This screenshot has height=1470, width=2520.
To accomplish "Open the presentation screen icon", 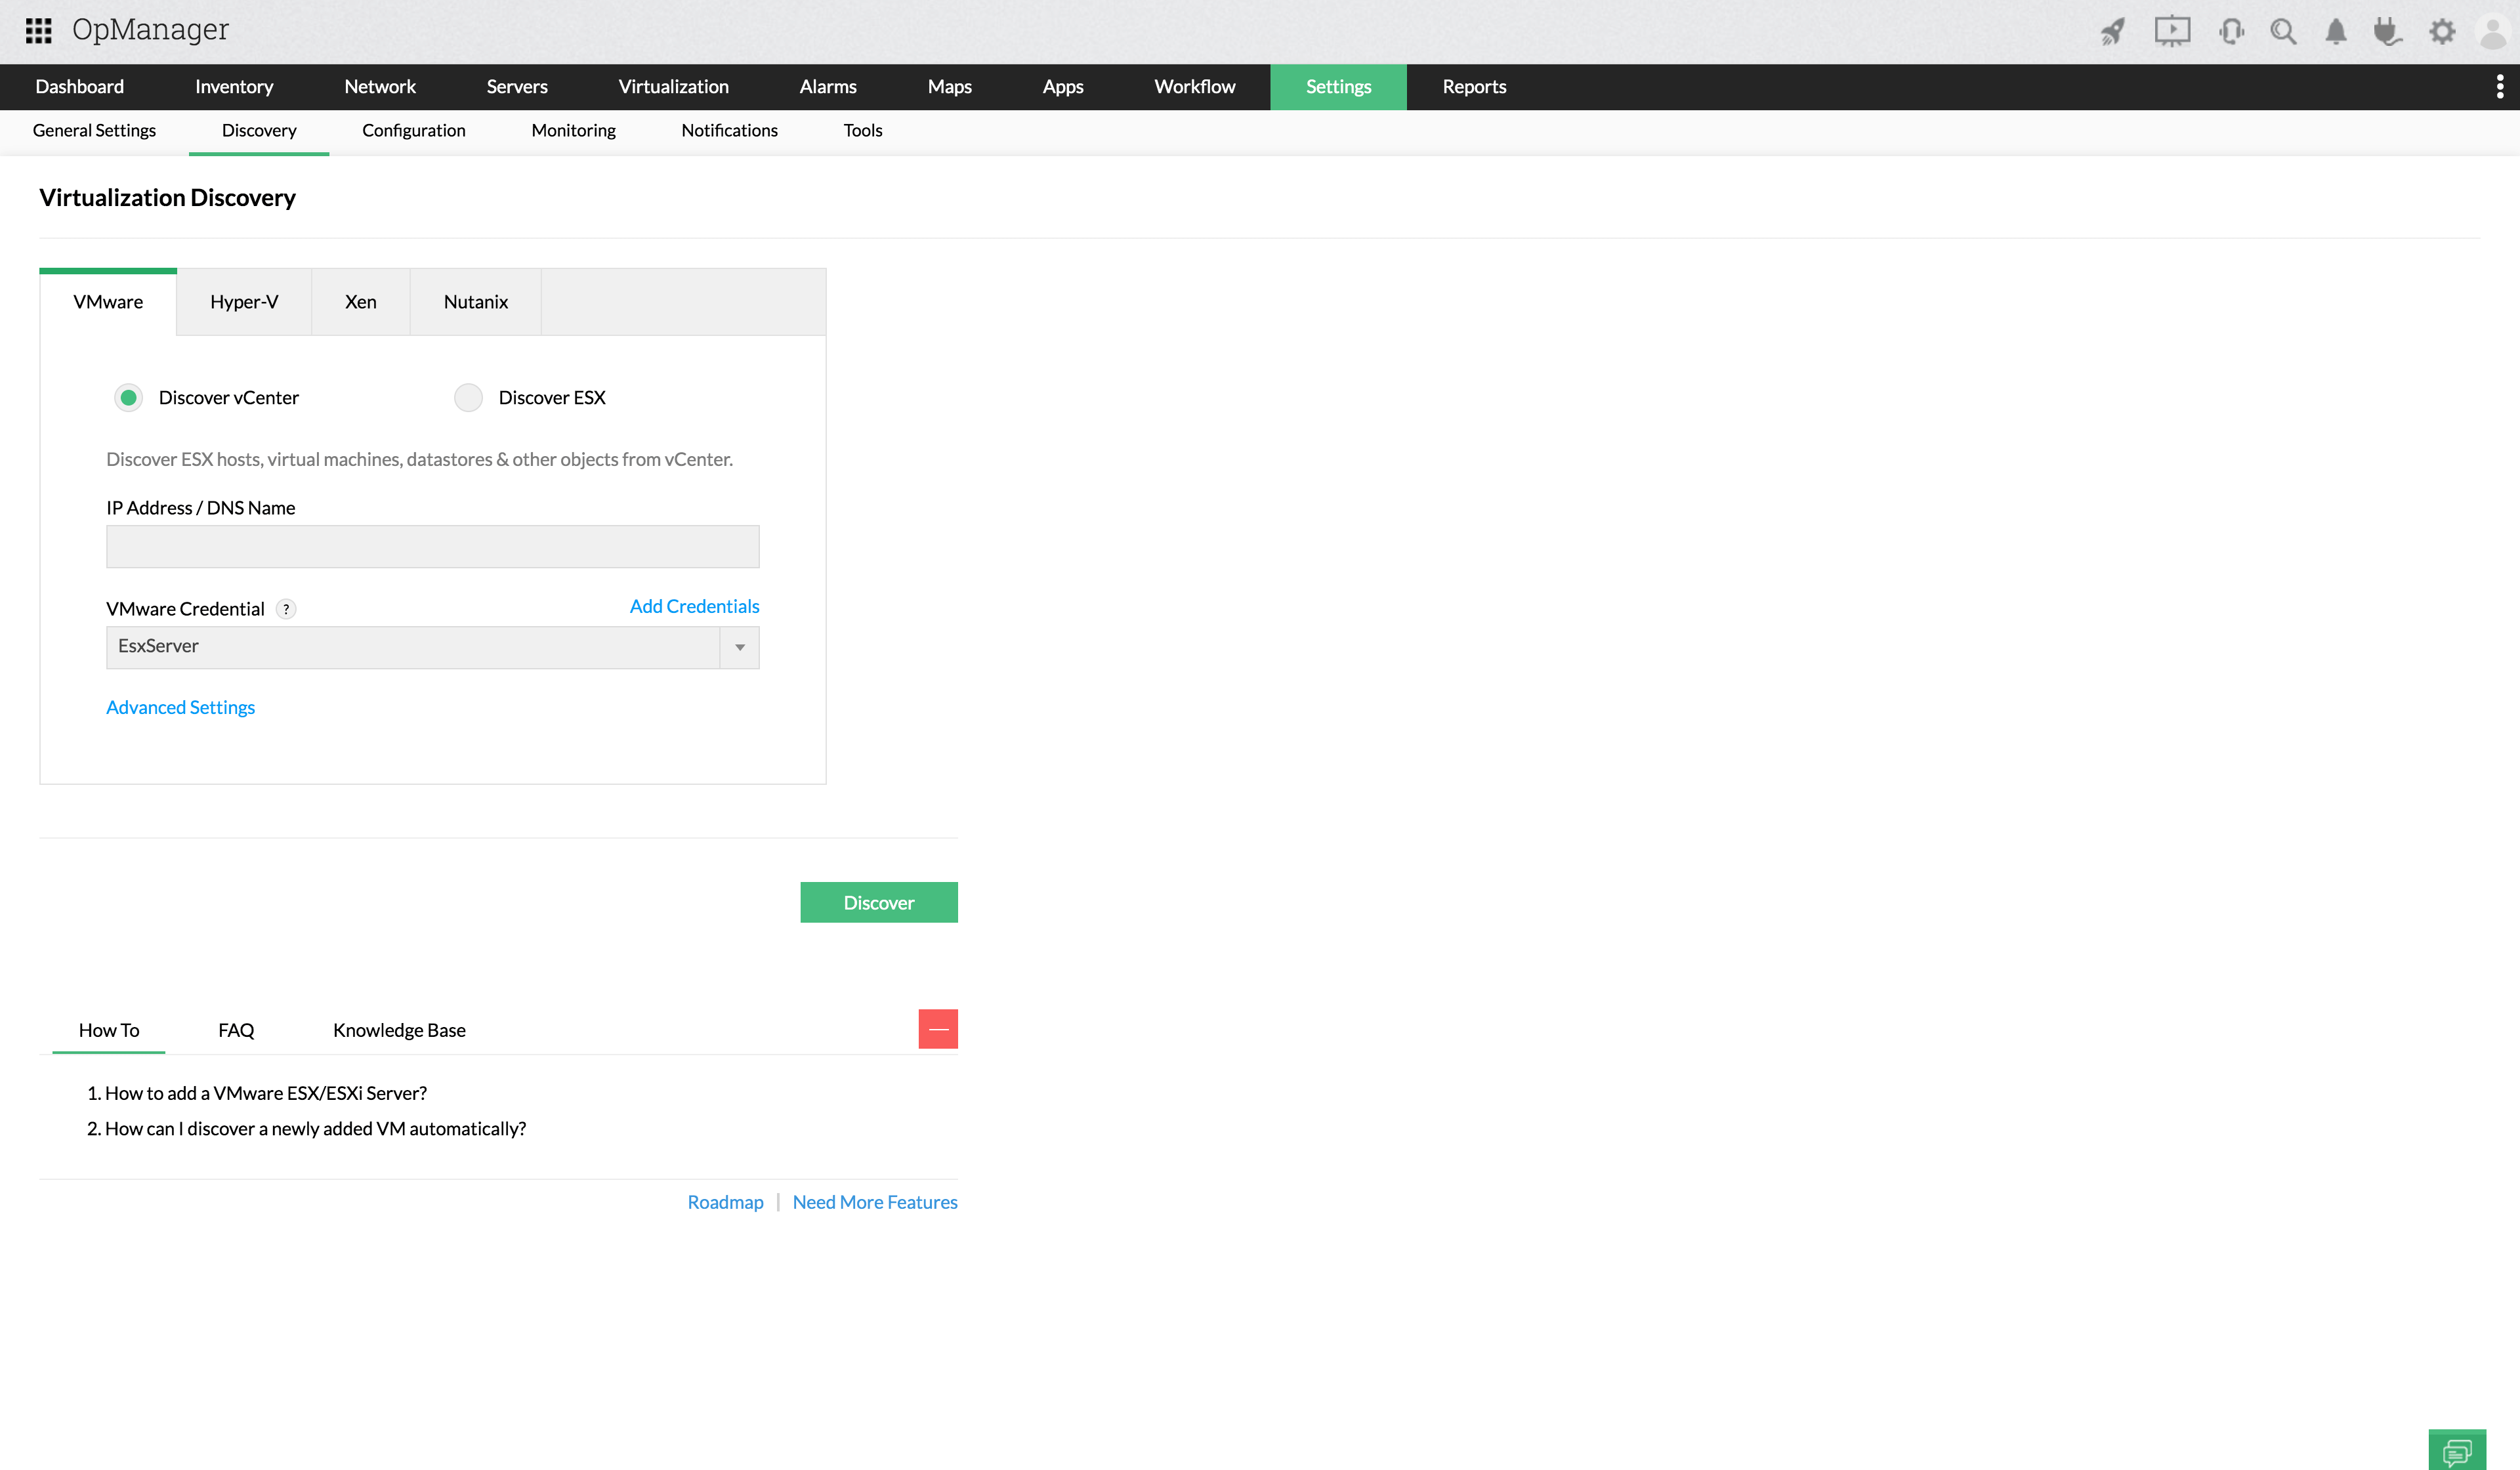I will pyautogui.click(x=2172, y=31).
